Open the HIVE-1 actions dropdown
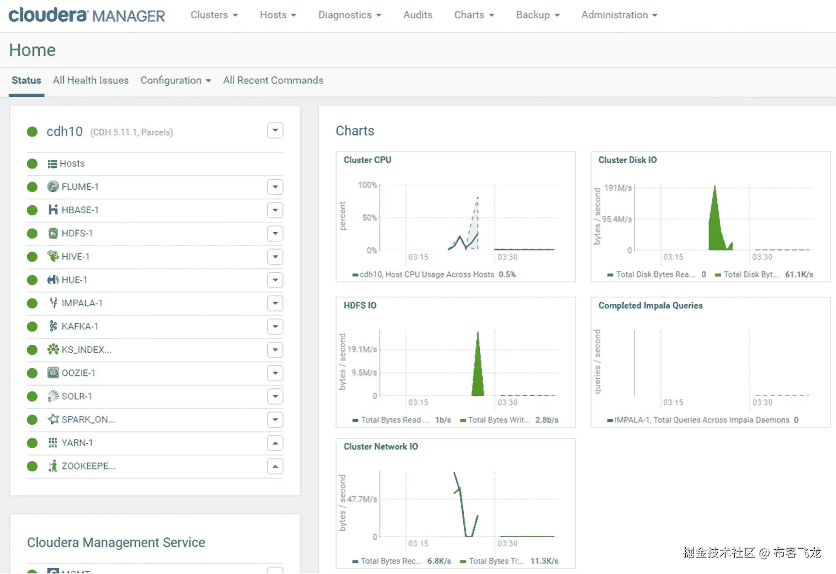This screenshot has width=836, height=574. click(275, 257)
